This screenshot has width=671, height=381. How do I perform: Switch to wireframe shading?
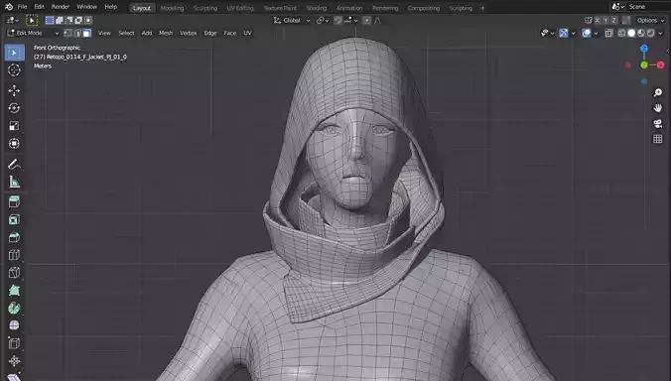(621, 33)
